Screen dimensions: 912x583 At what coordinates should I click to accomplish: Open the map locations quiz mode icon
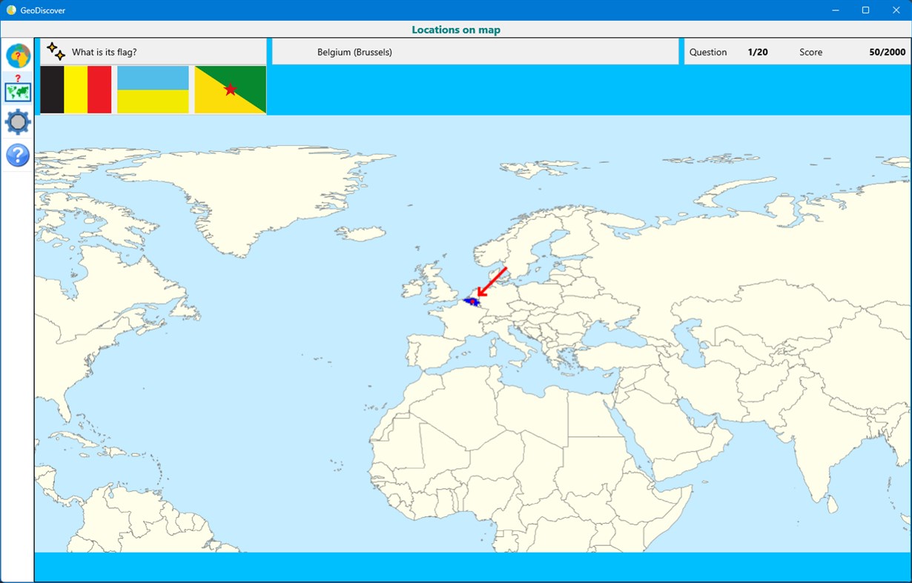coord(17,90)
